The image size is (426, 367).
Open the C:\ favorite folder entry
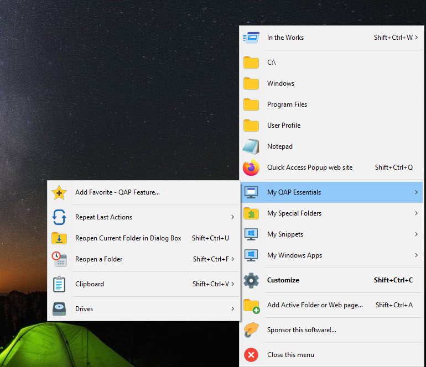pos(332,62)
